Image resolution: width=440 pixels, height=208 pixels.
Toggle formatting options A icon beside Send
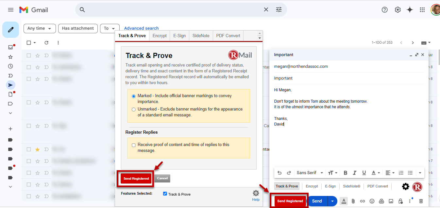click(344, 201)
